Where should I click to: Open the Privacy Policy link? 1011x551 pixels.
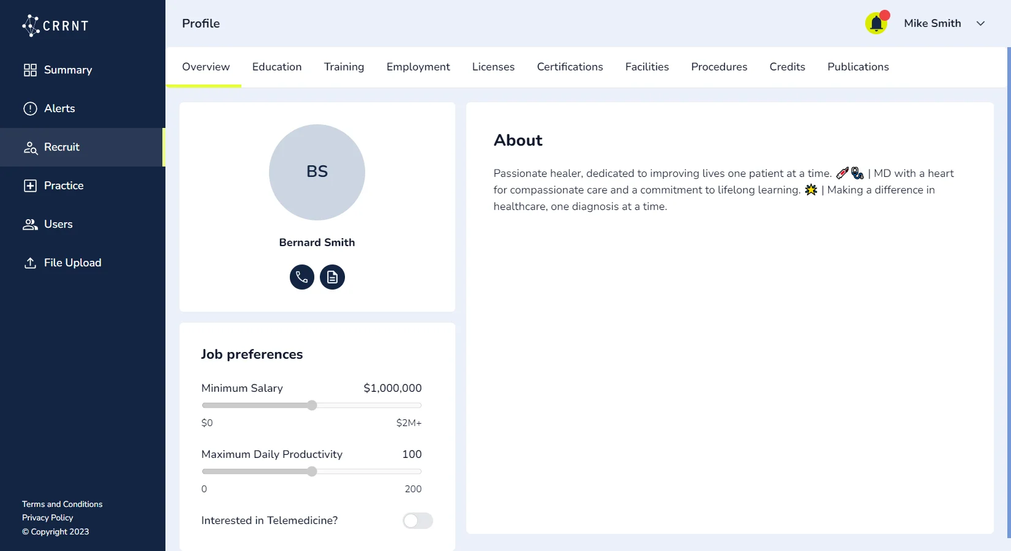pos(47,517)
